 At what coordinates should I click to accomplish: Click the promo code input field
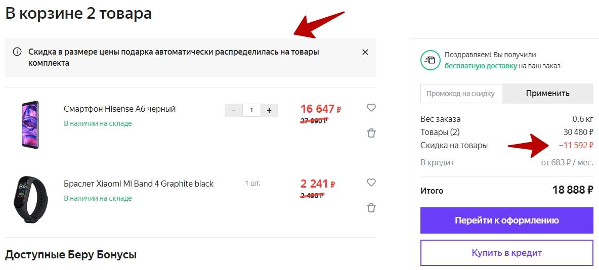point(461,94)
